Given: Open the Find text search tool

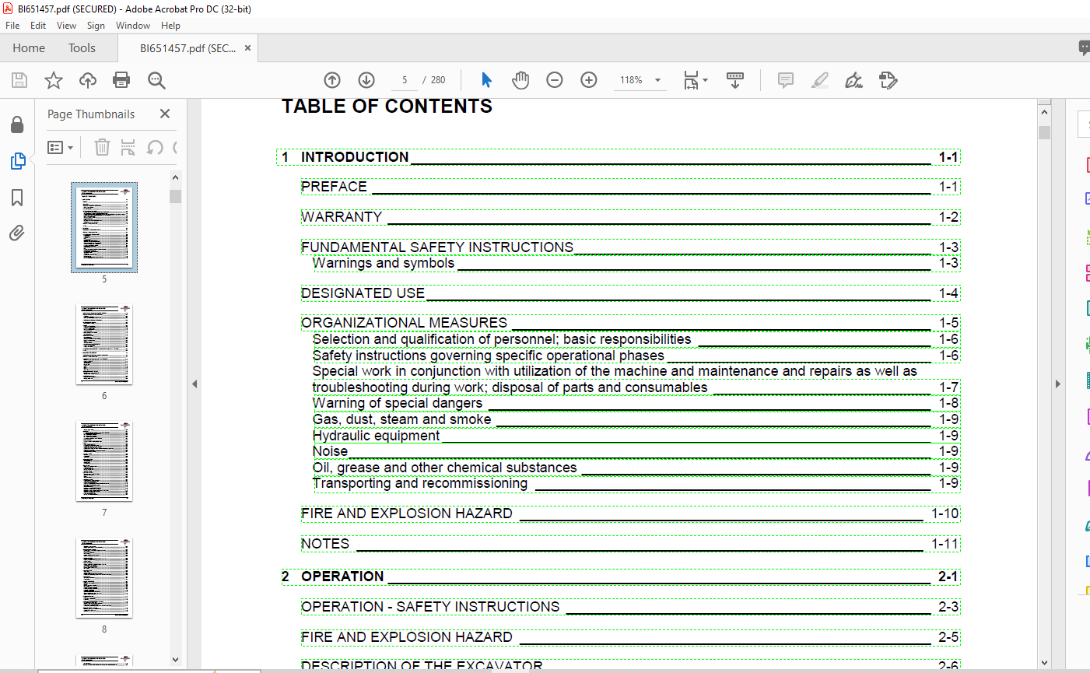Looking at the screenshot, I should [156, 80].
